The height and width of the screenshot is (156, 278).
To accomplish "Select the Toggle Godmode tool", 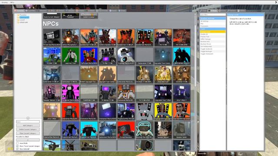I will (x=213, y=49).
